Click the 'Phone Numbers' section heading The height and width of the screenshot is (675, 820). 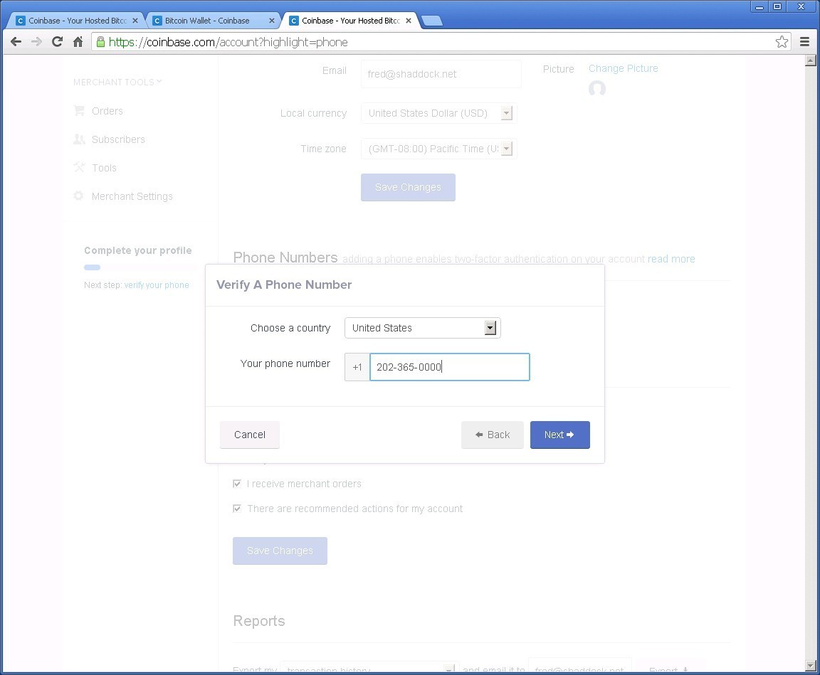[285, 257]
